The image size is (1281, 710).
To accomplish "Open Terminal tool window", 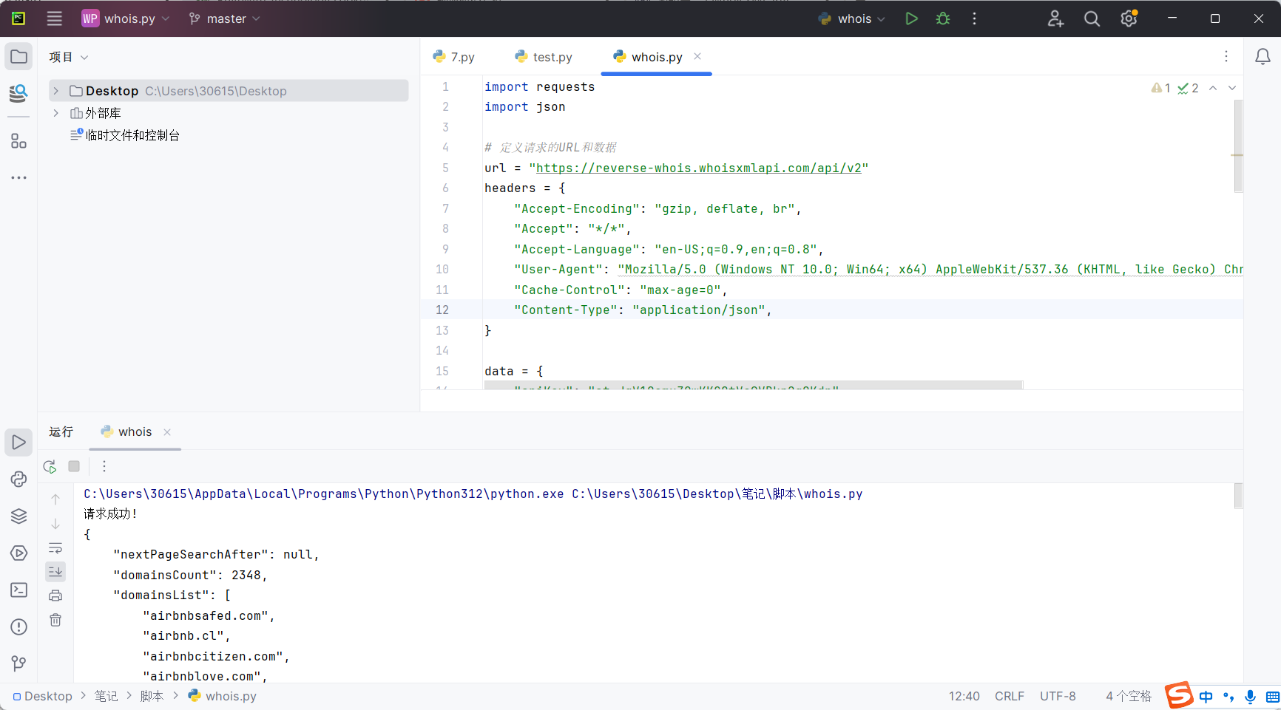I will coord(18,590).
